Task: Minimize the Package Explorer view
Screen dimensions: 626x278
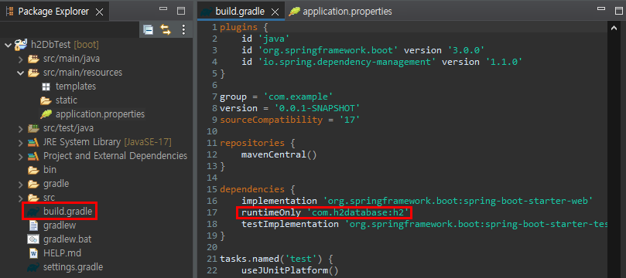Action: pos(163,9)
